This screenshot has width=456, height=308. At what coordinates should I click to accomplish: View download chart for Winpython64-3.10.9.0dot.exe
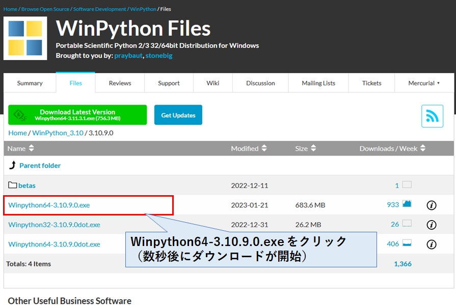point(407,243)
